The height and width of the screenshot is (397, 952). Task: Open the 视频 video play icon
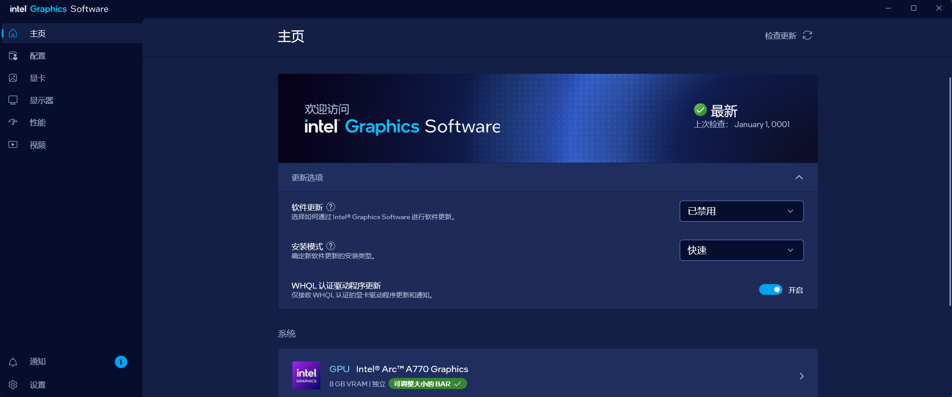click(13, 144)
